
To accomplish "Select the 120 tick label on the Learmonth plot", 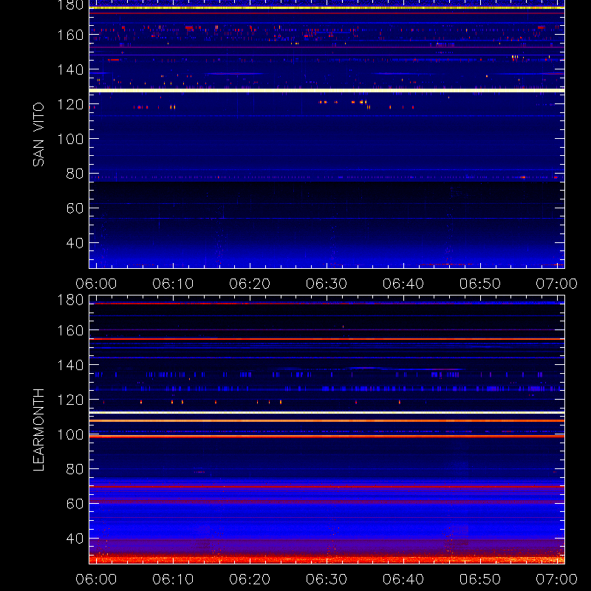I will (70, 400).
